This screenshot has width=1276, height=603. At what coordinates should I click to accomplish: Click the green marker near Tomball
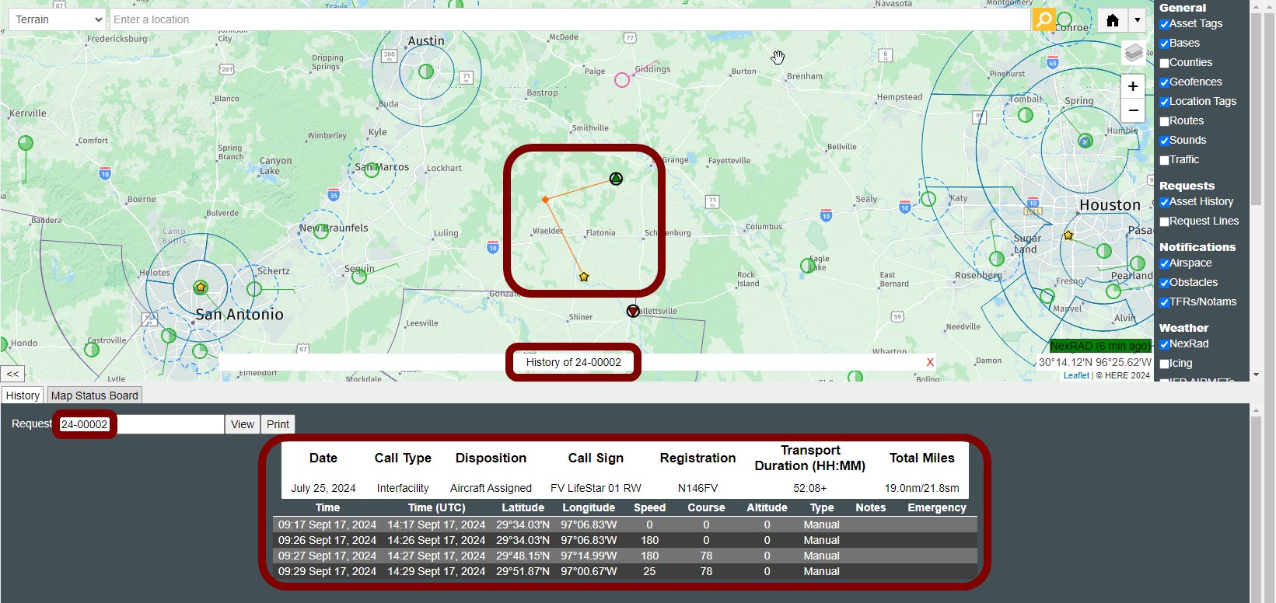pos(1026,115)
